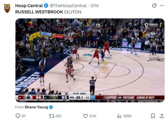Screen dimensions: 167x121
Task: Open Shane Young's profile from video credit
Action: coord(36,107)
